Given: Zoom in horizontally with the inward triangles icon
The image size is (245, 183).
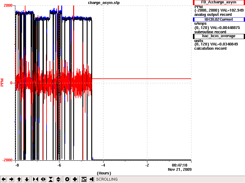Looking at the screenshot, I should 36,179.
